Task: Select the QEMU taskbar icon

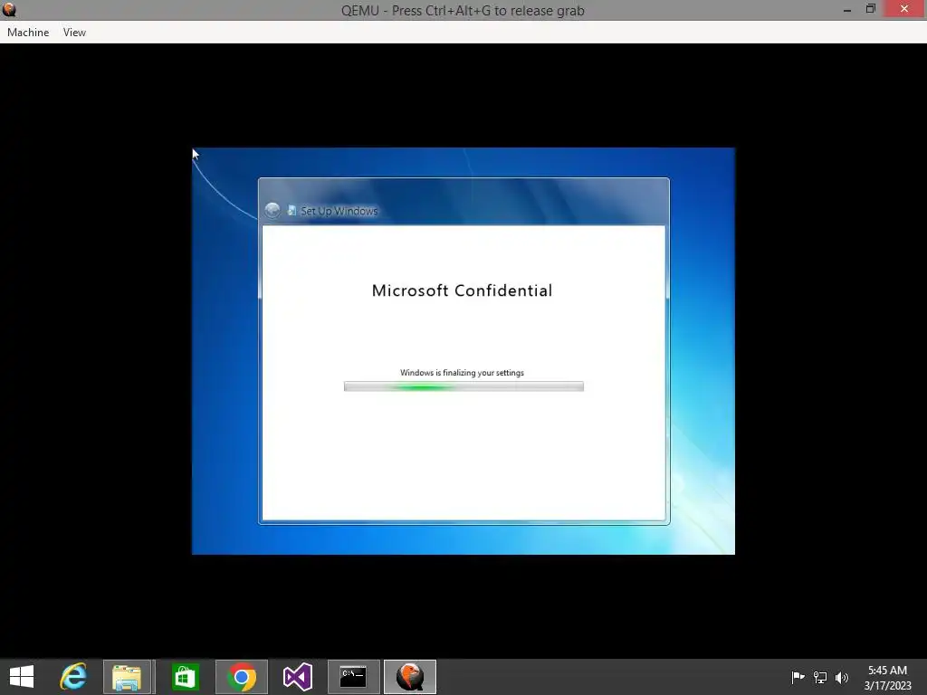Action: 410,677
